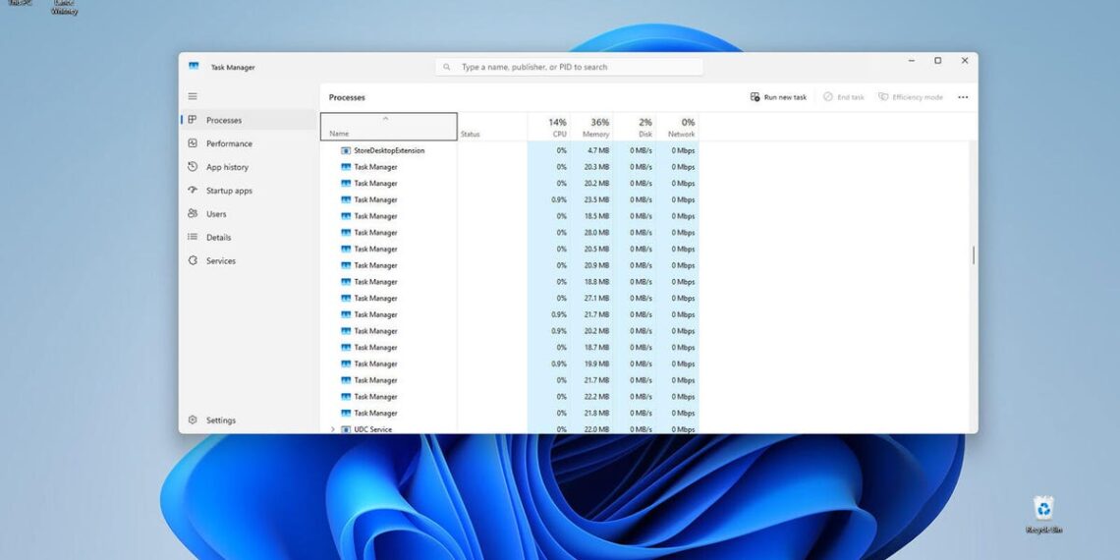
Task: Open the three-dot more options menu
Action: click(963, 97)
